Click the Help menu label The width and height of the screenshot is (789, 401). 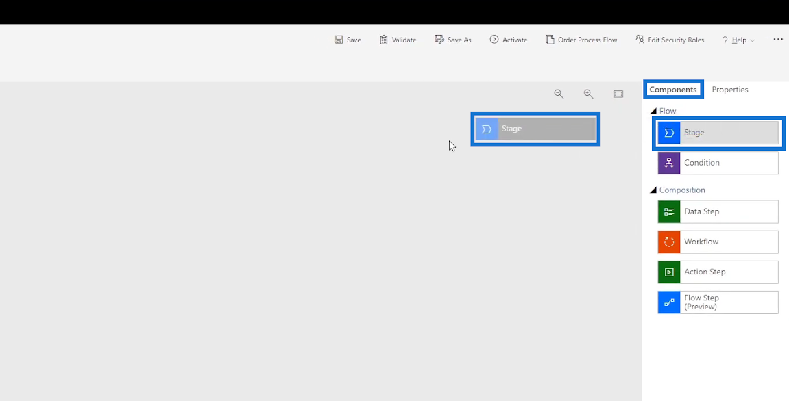[x=739, y=40]
